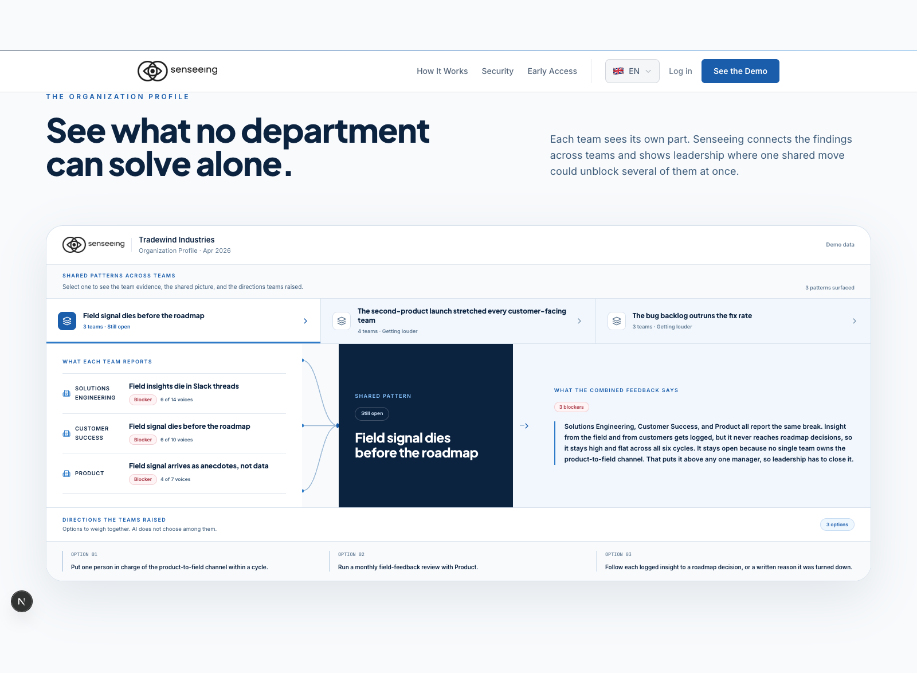Click the 'Tradewind Industries' title
917x673 pixels.
pos(177,240)
